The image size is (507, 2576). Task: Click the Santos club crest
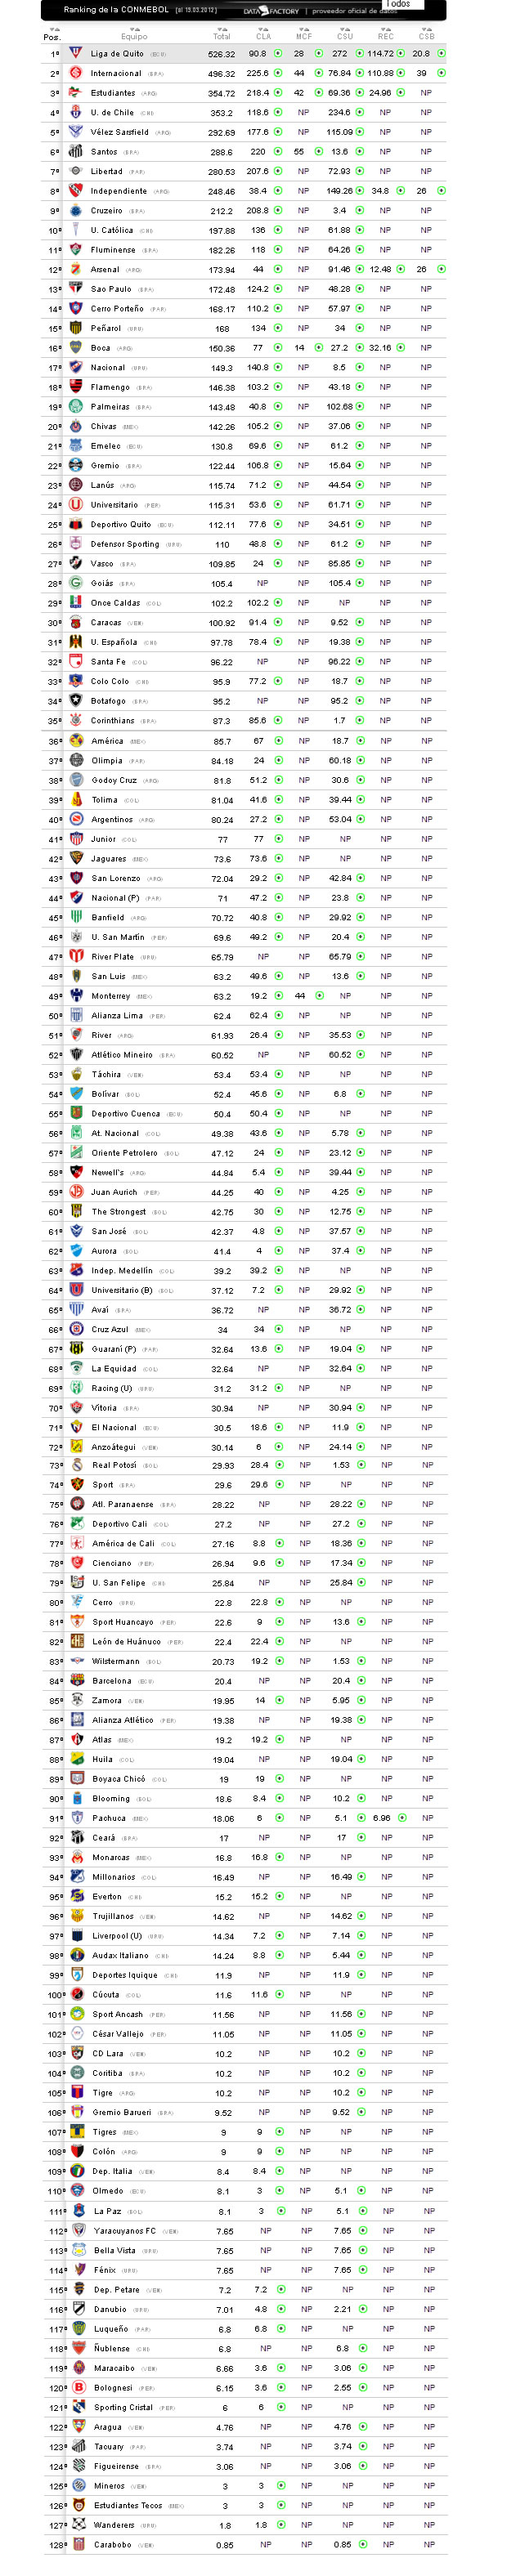[x=75, y=151]
